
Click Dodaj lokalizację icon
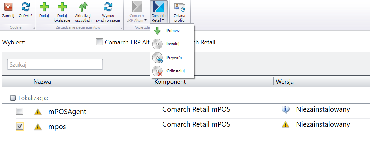pyautogui.click(x=62, y=7)
